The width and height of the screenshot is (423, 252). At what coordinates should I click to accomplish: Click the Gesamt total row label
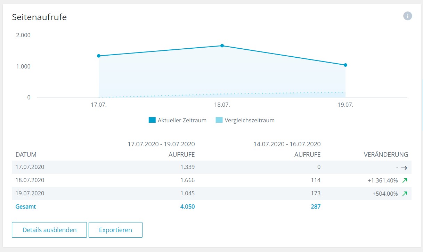click(x=26, y=206)
